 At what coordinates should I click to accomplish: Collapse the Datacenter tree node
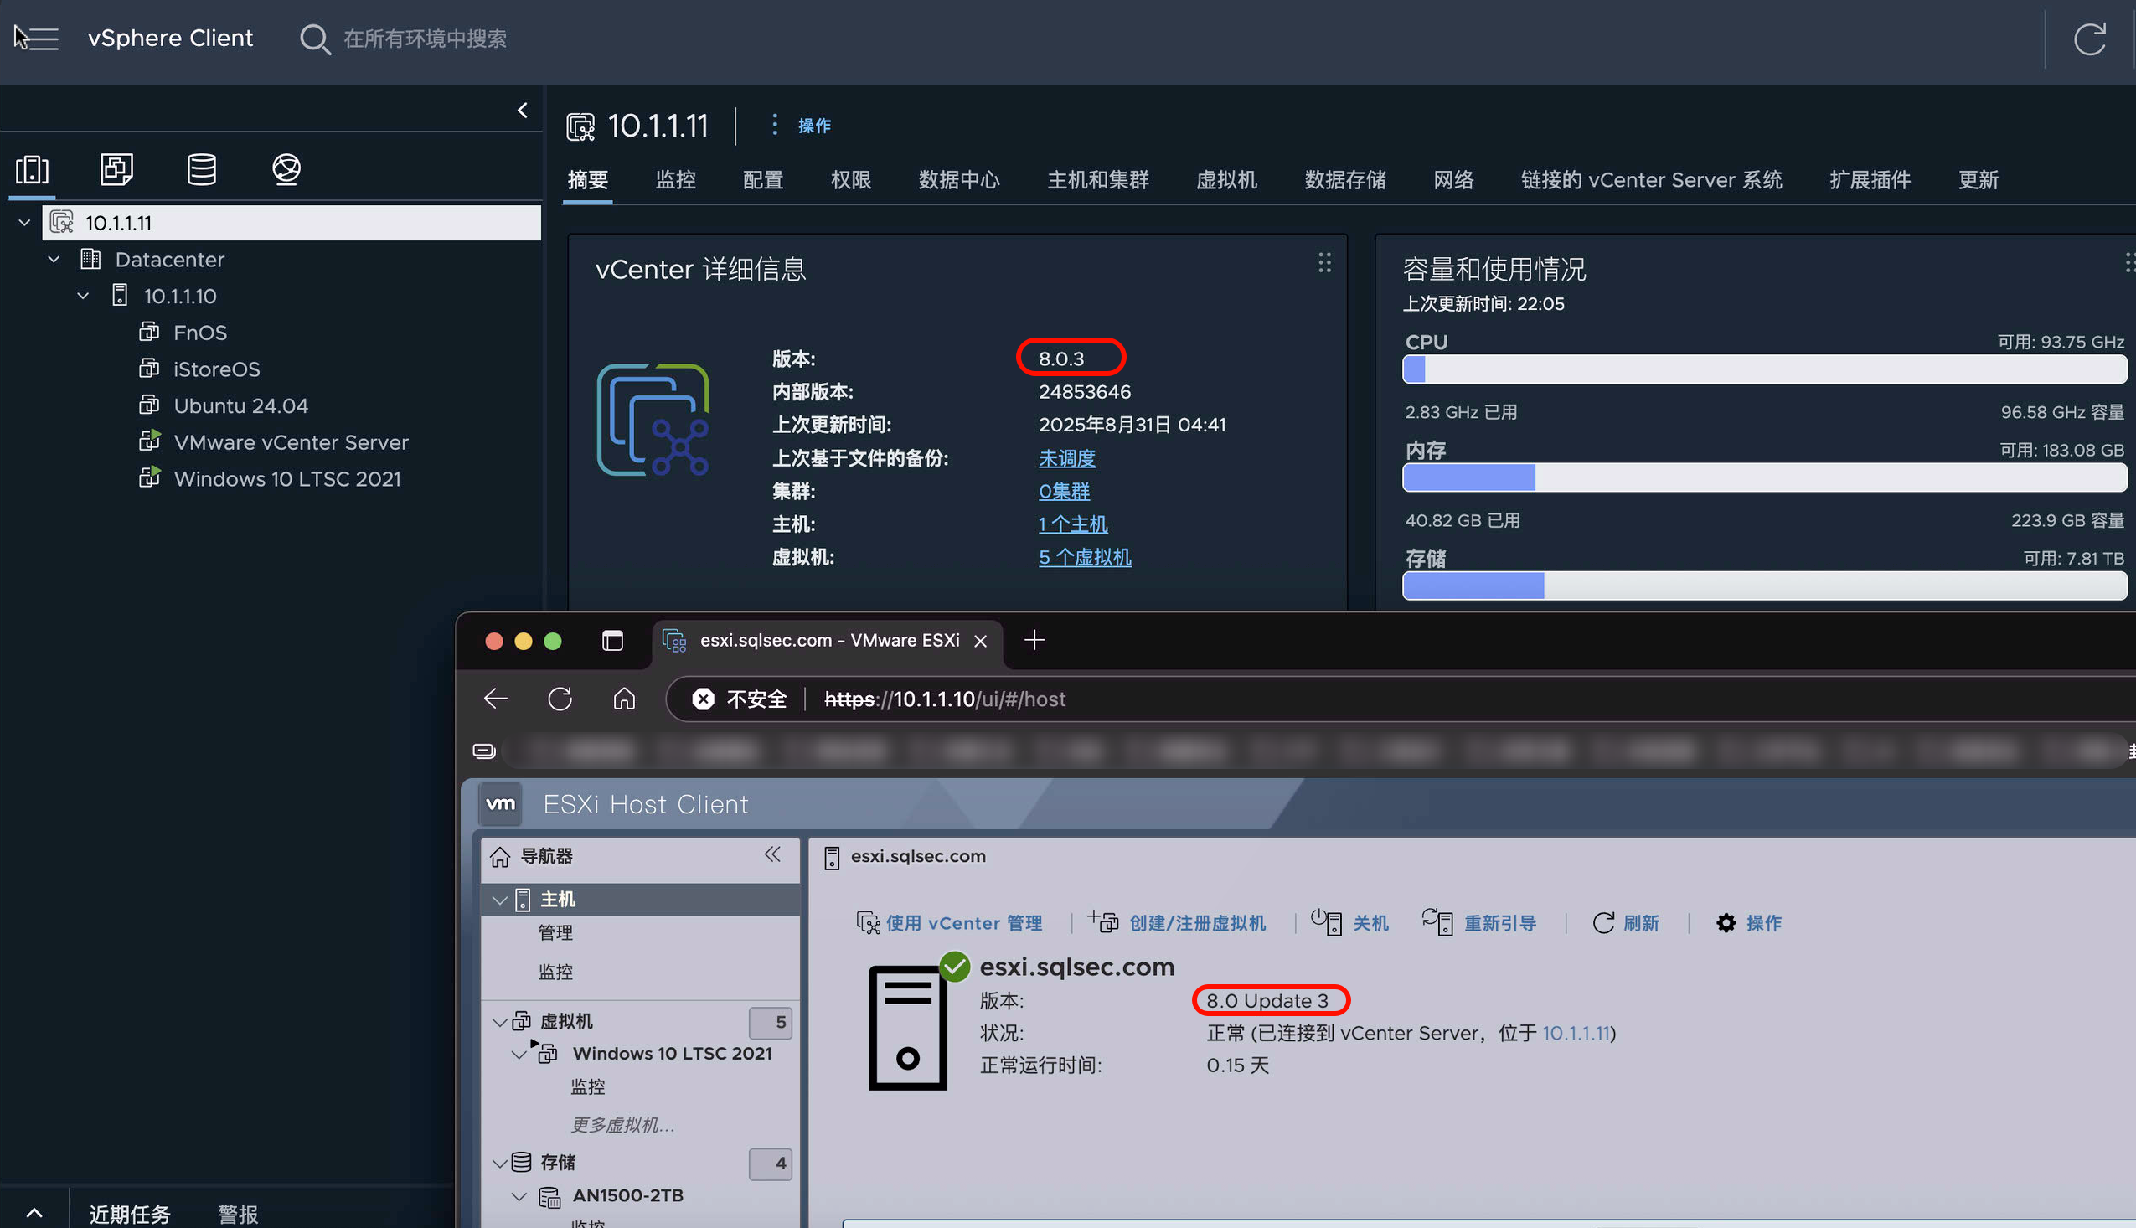[54, 259]
